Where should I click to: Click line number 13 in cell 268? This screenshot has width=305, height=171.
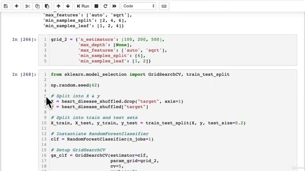tap(44, 139)
